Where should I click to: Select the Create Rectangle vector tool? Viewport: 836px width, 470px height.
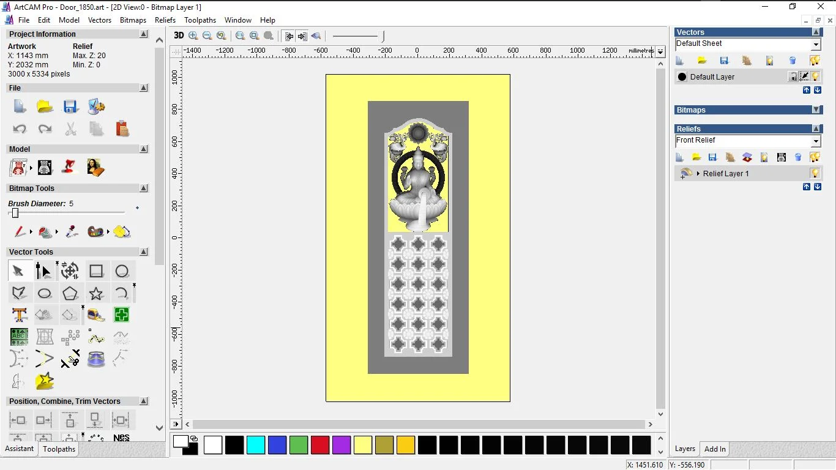(x=96, y=270)
